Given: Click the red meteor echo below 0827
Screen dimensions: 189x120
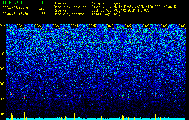Looking at the screenshot, I should point(122,97).
